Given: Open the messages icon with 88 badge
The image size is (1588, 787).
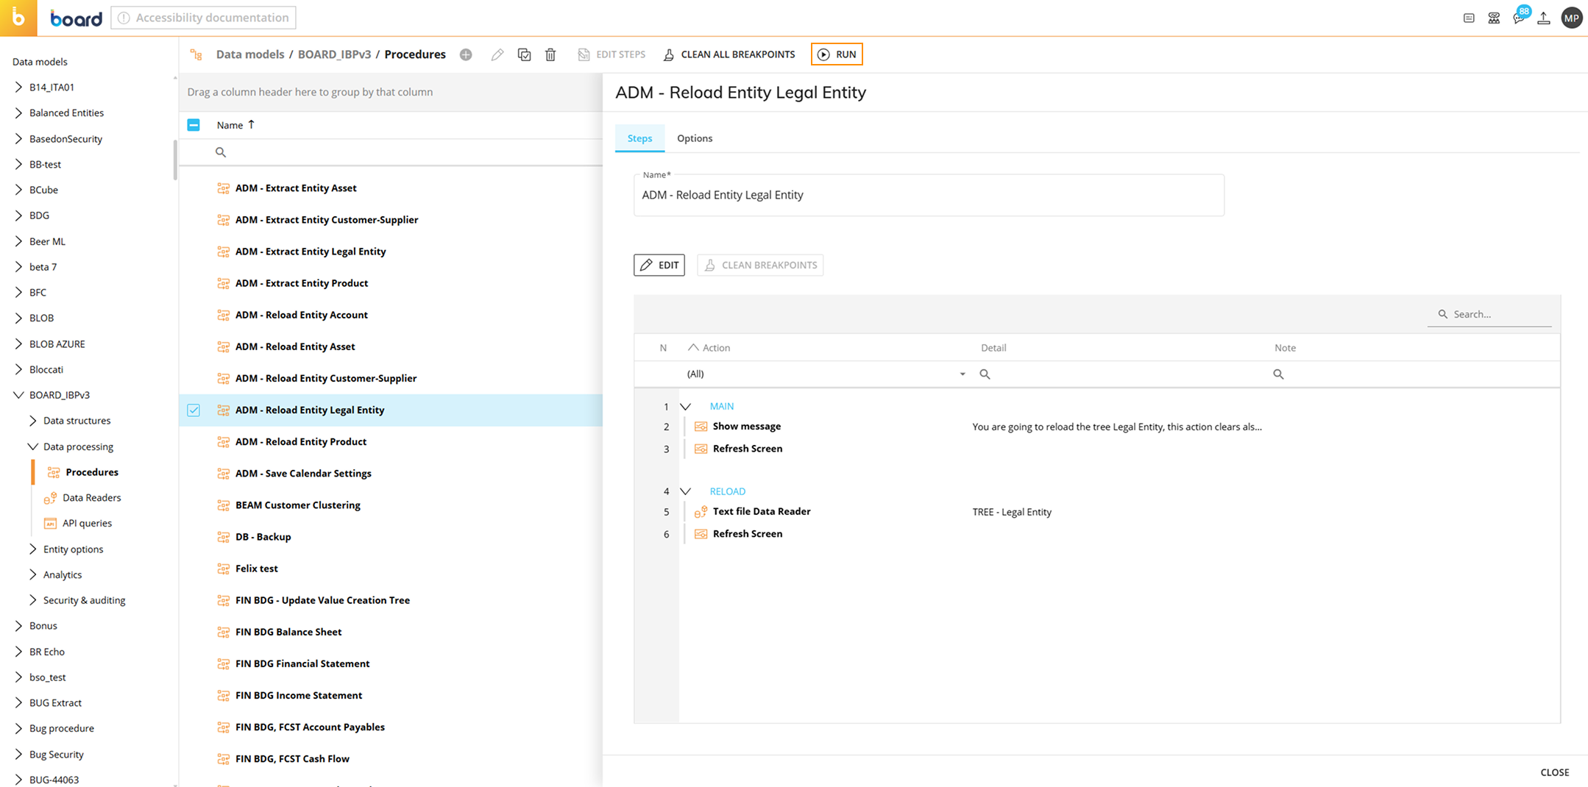Looking at the screenshot, I should click(1520, 18).
